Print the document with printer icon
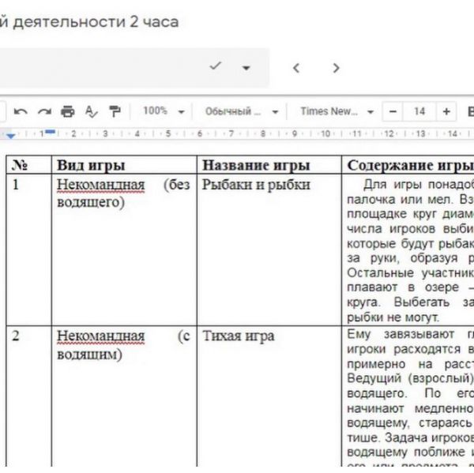The image size is (474, 473). tap(68, 111)
